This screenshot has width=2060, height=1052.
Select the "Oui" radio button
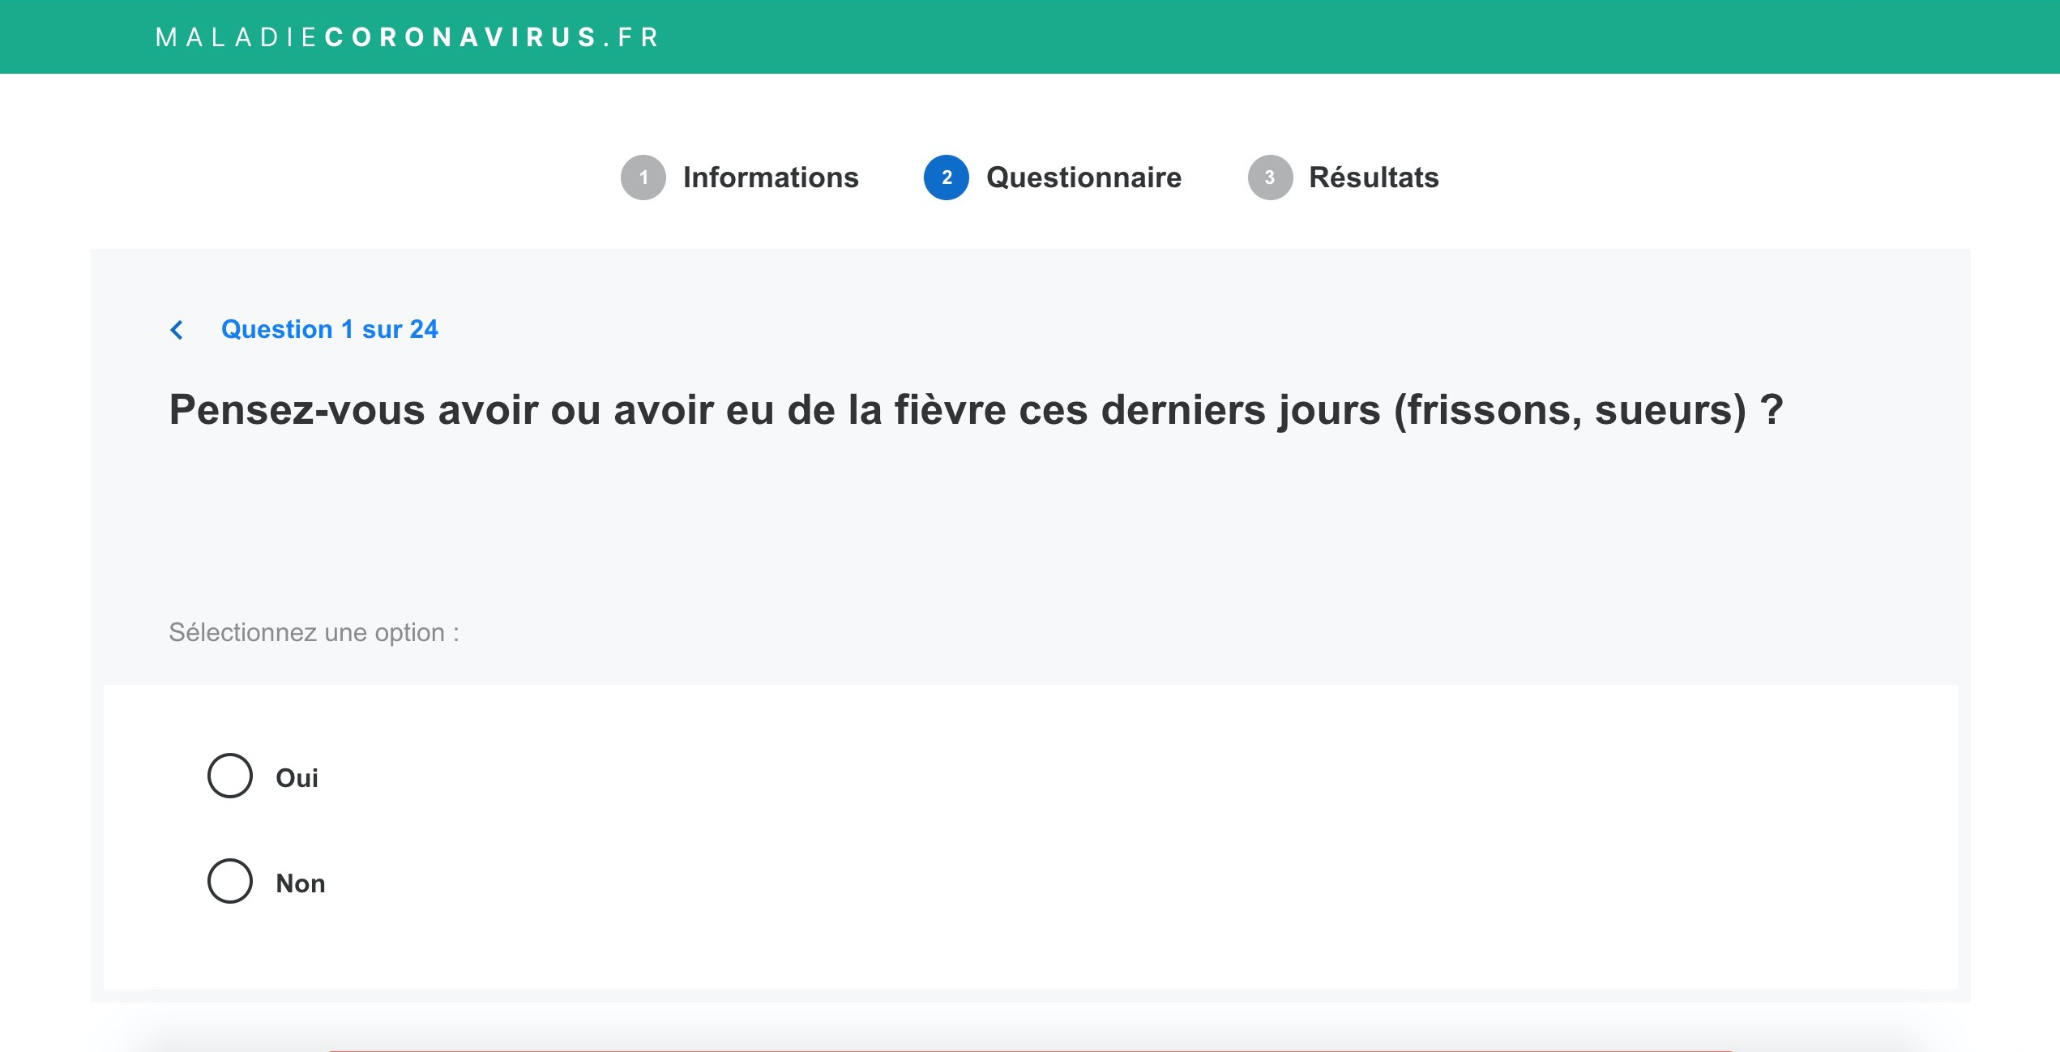tap(230, 776)
